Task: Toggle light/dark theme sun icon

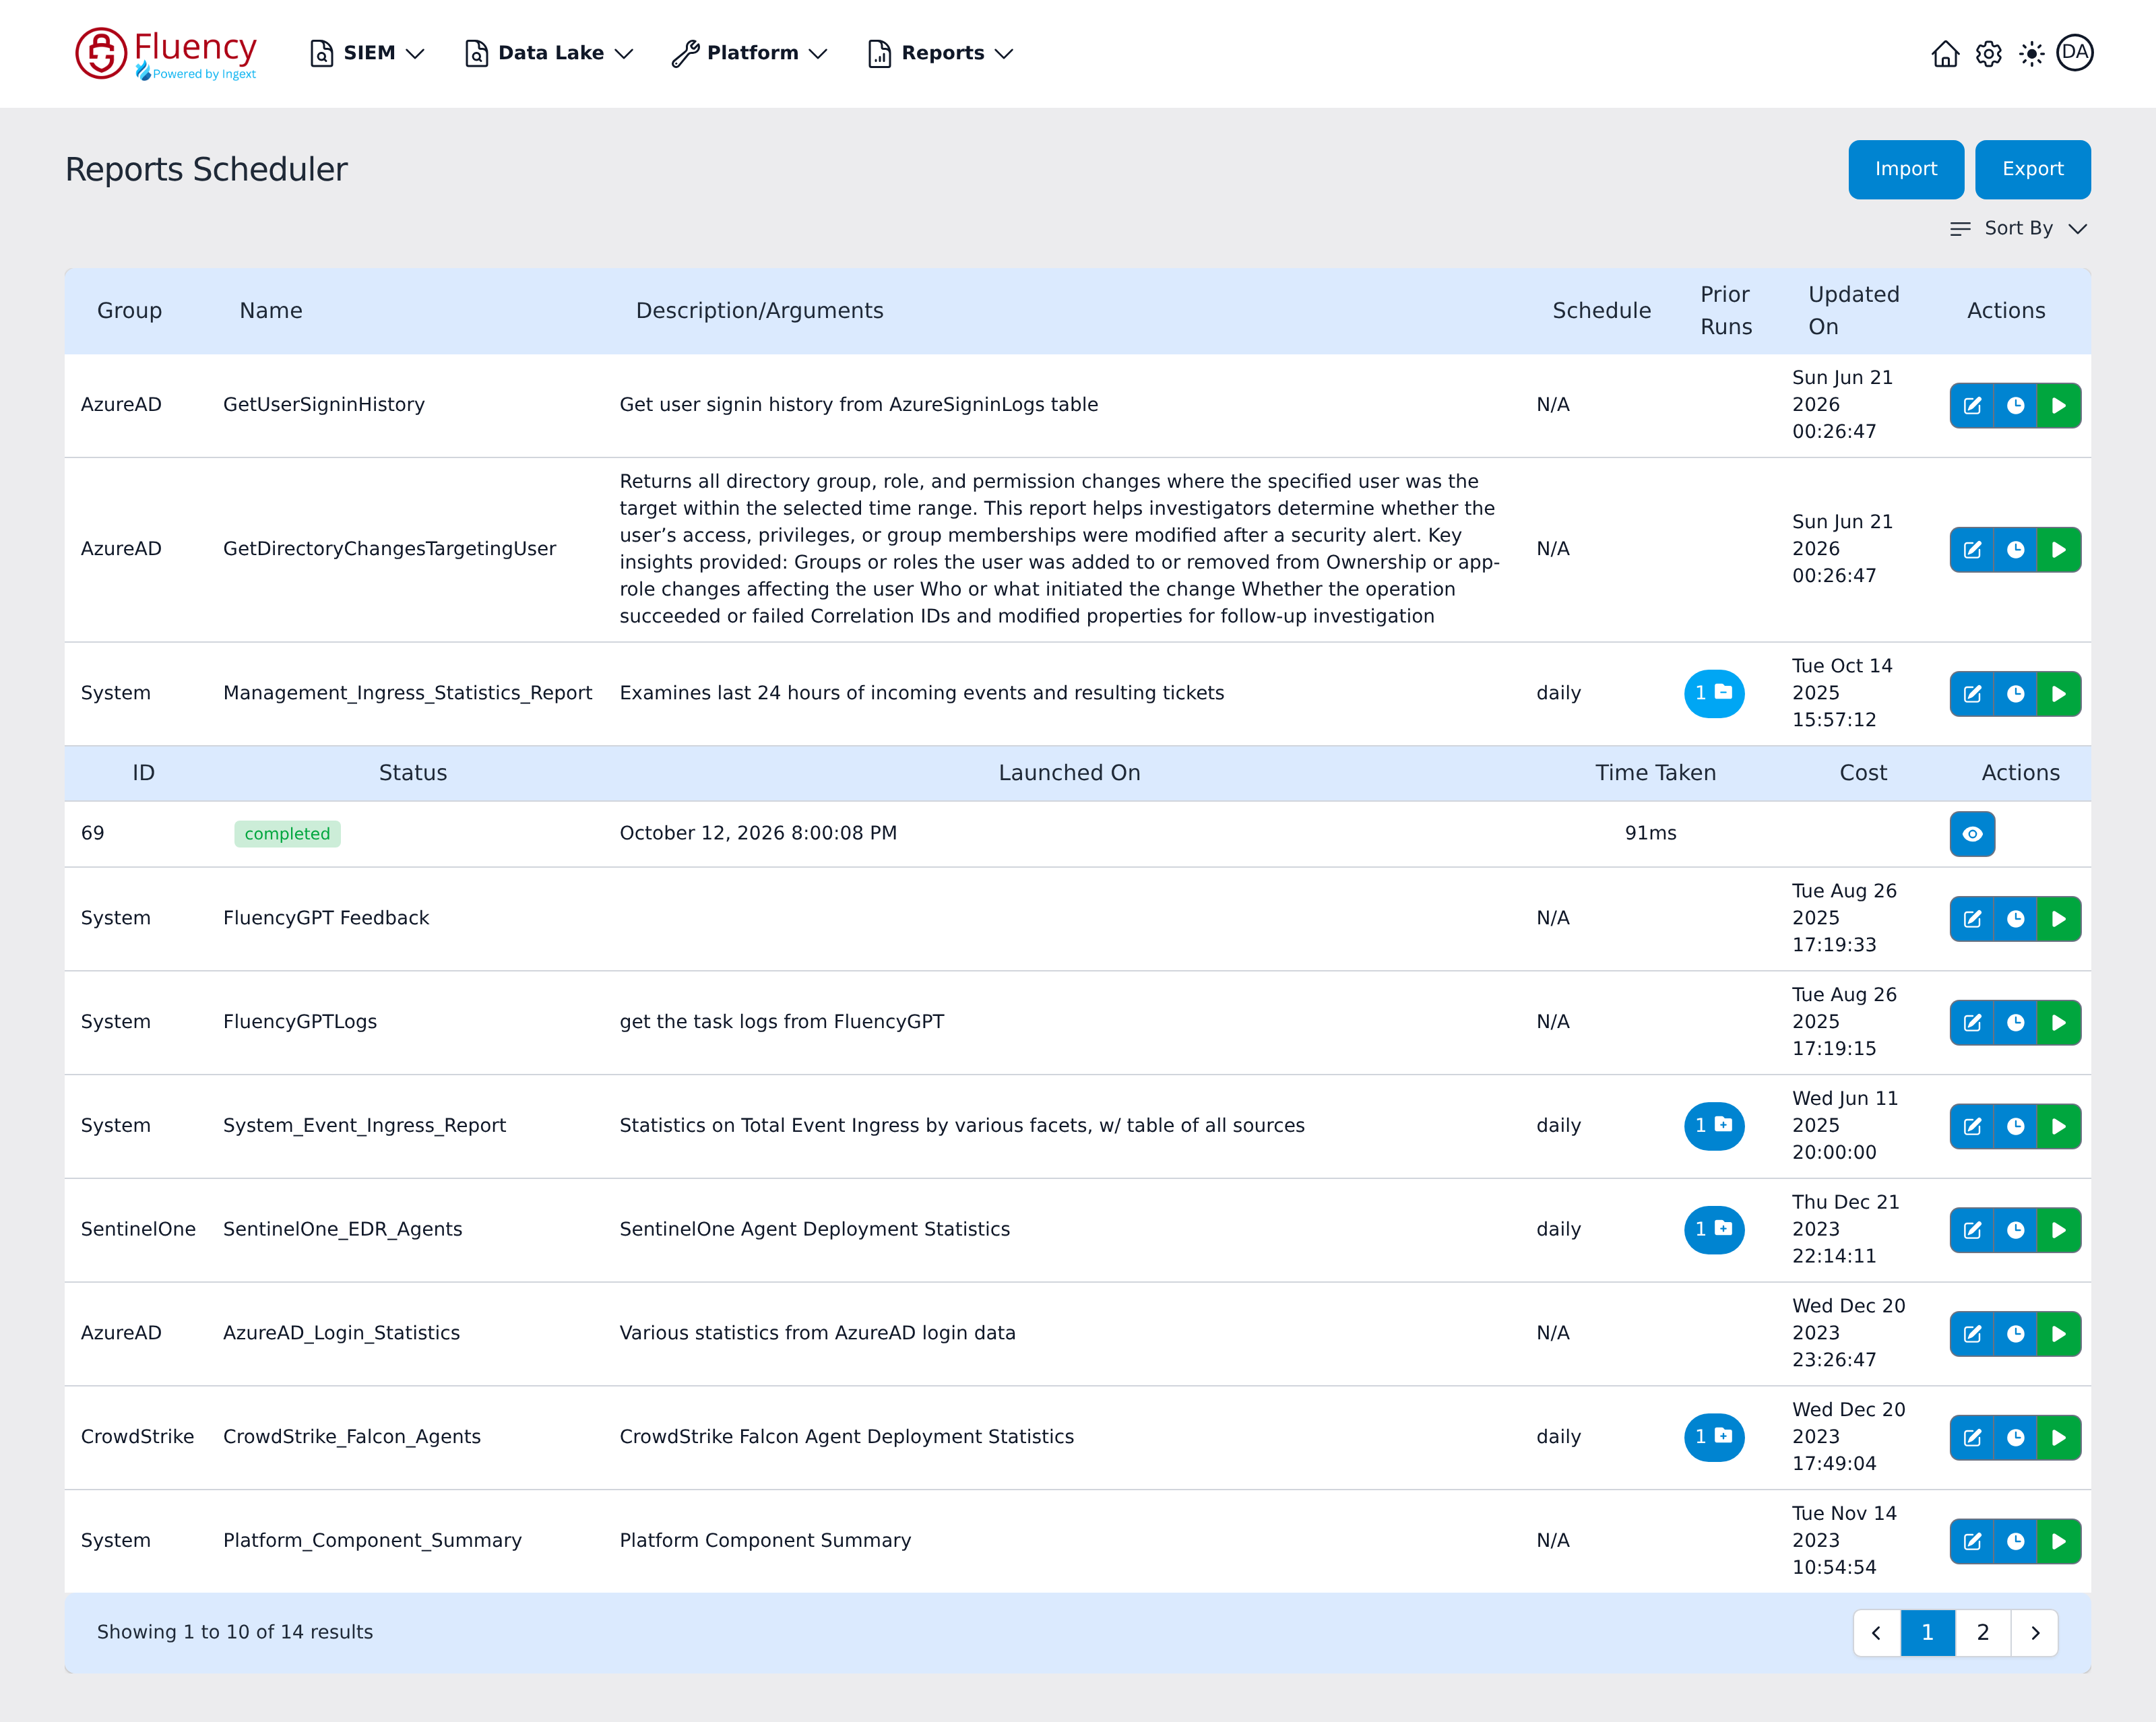Action: (2031, 53)
